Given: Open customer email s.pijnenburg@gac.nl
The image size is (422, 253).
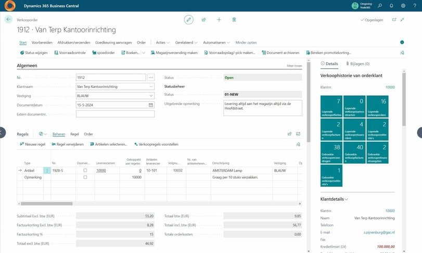Looking at the screenshot, I should click(x=379, y=232).
